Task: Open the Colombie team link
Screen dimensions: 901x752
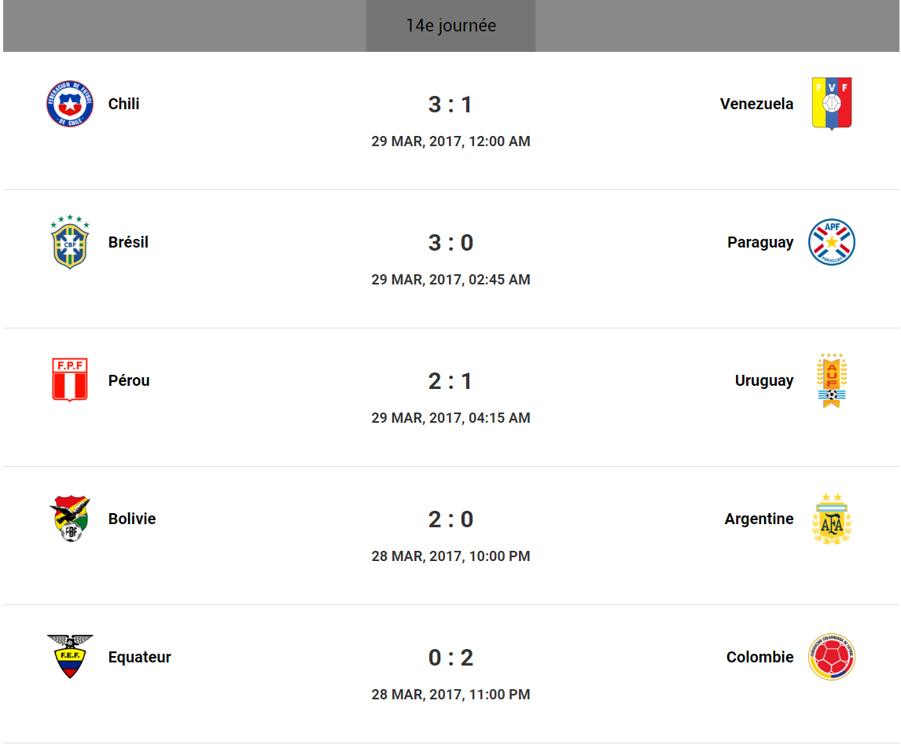Action: coord(759,657)
